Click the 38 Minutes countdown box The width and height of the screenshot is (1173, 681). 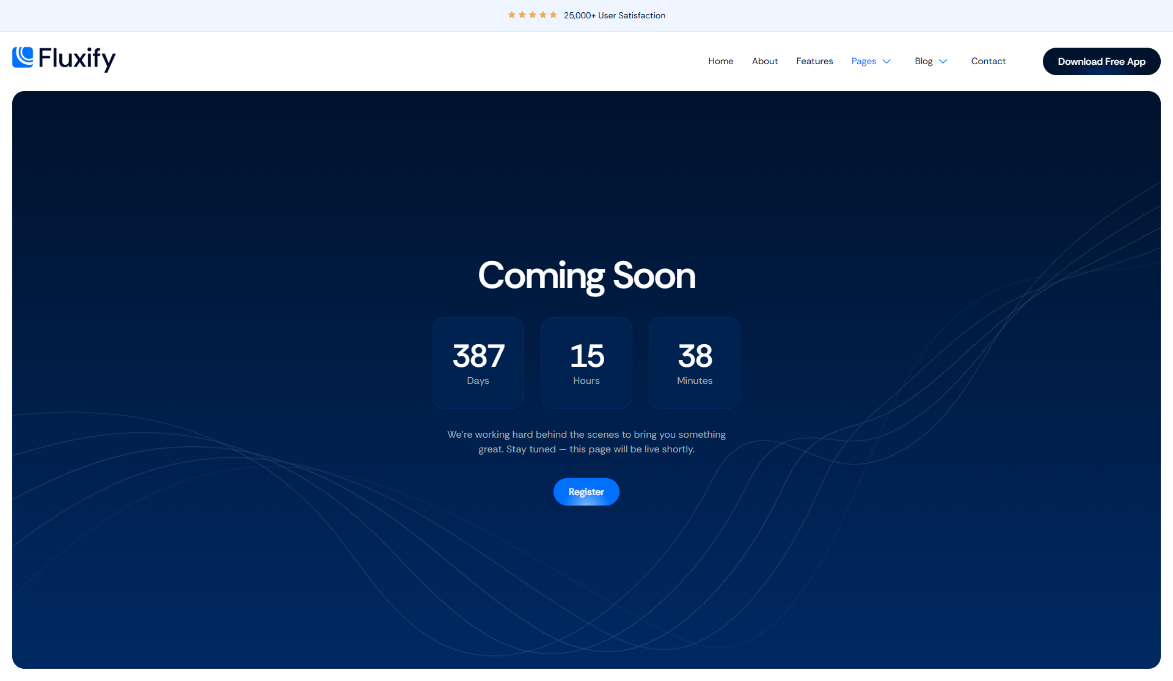695,363
